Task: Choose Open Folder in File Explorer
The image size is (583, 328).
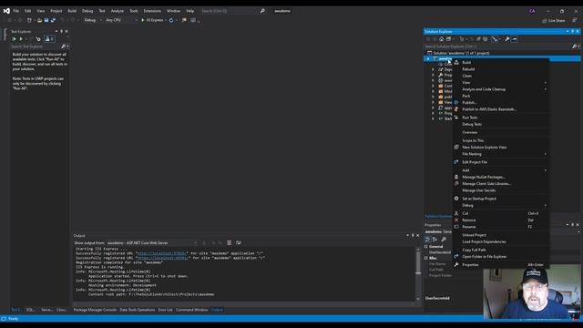Action: 500,257
